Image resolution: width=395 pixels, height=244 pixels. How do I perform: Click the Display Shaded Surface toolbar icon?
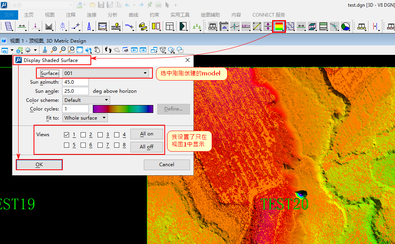pos(279,26)
